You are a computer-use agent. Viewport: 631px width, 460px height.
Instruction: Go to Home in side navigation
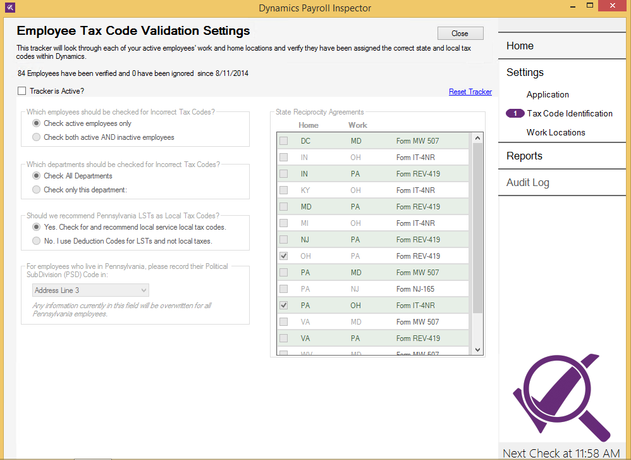click(x=520, y=46)
